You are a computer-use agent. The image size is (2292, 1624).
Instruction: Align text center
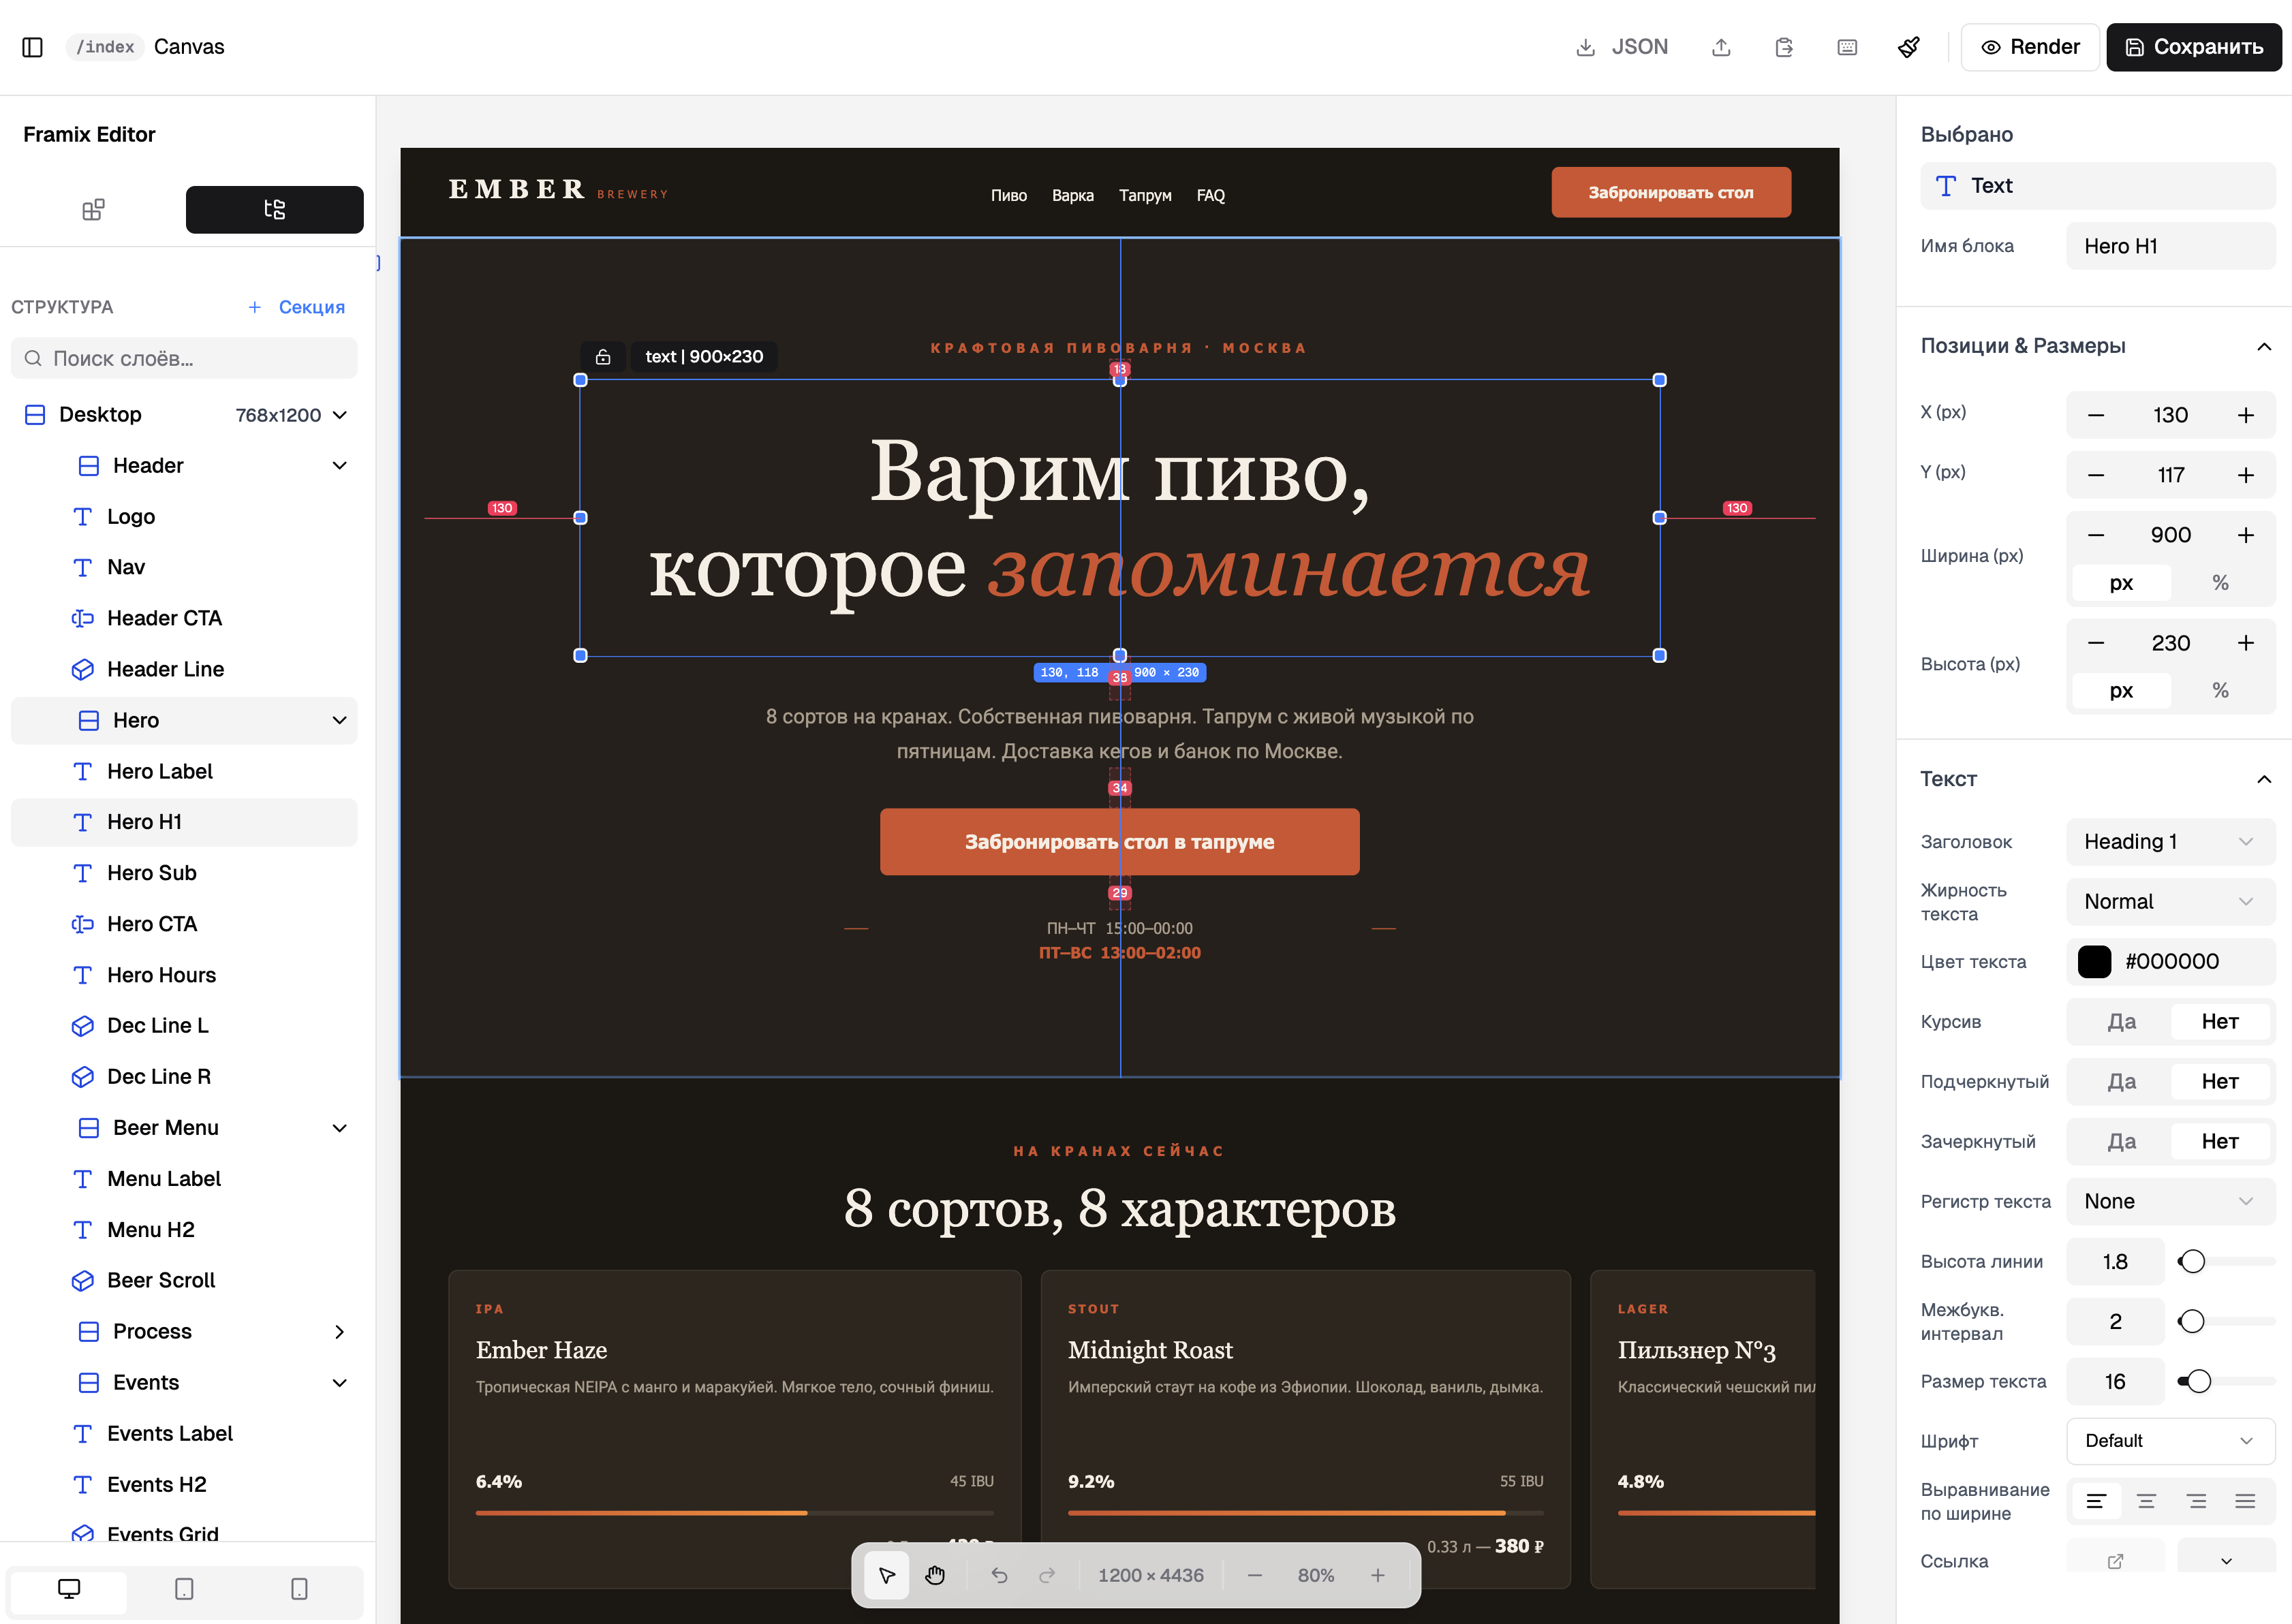point(2146,1502)
